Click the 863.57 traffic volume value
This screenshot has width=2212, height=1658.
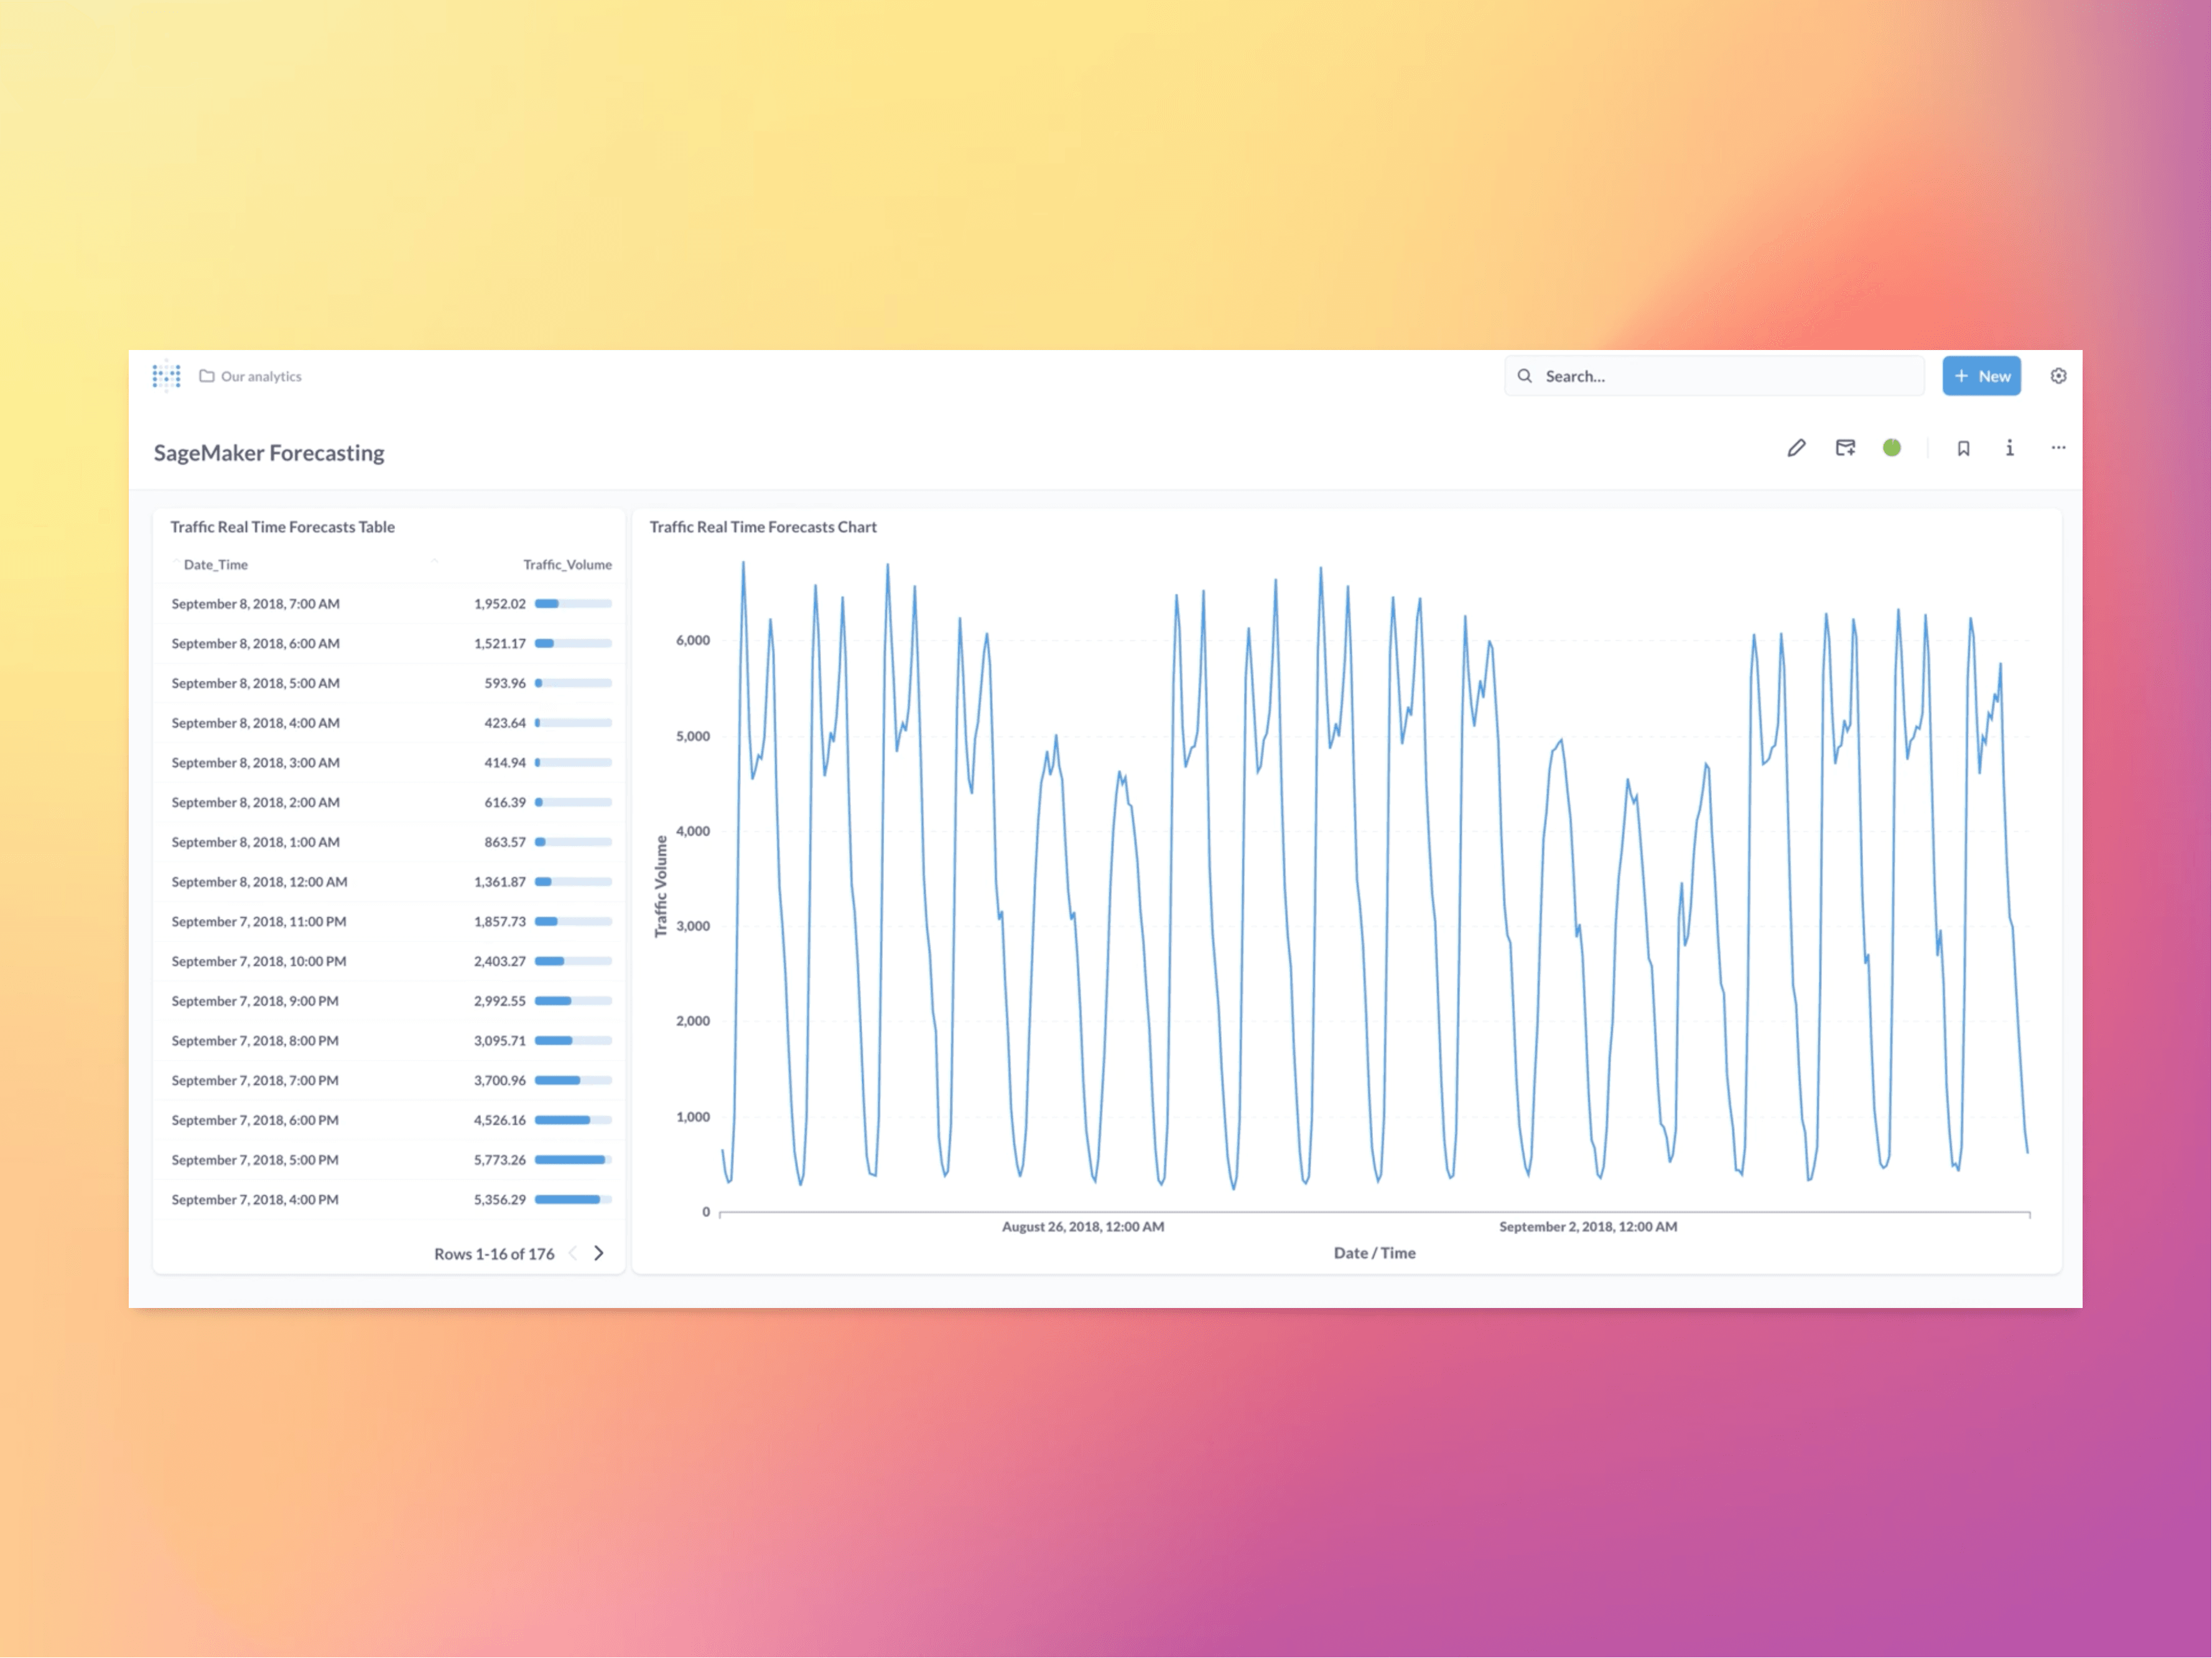[505, 842]
